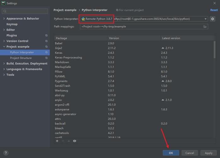This screenshot has width=220, height=158.
Task: Select the cachetools package row
Action: click(x=134, y=133)
